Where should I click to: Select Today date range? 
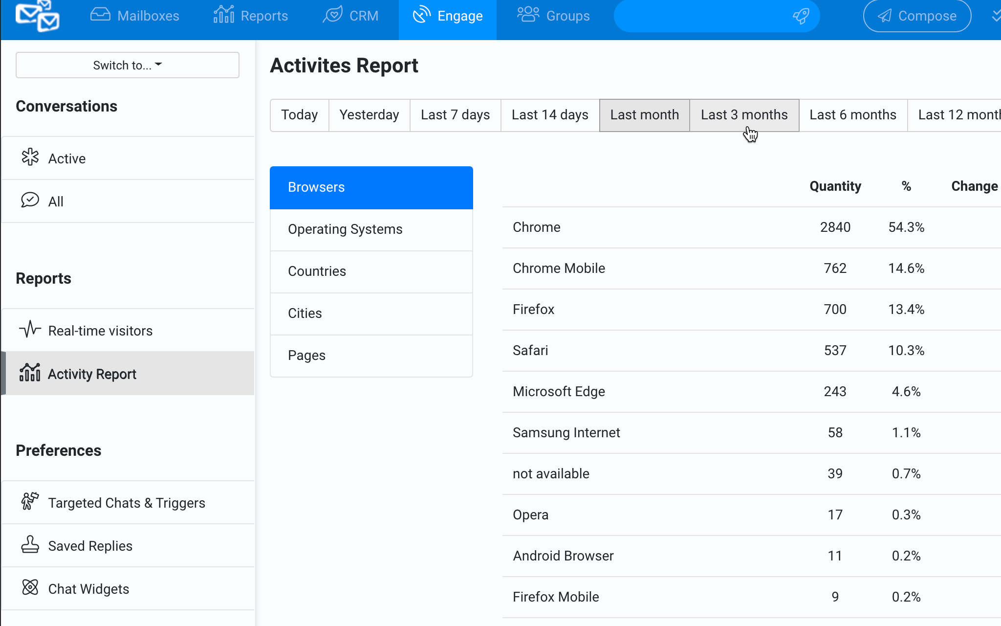[x=299, y=115]
